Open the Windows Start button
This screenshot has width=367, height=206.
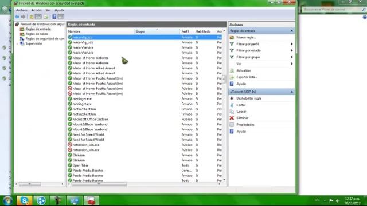click(7, 201)
